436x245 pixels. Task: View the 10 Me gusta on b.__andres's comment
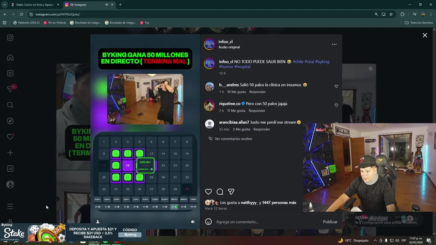click(236, 92)
